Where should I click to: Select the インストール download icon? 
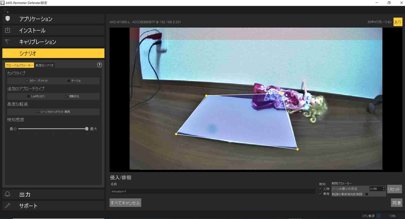tap(7, 30)
